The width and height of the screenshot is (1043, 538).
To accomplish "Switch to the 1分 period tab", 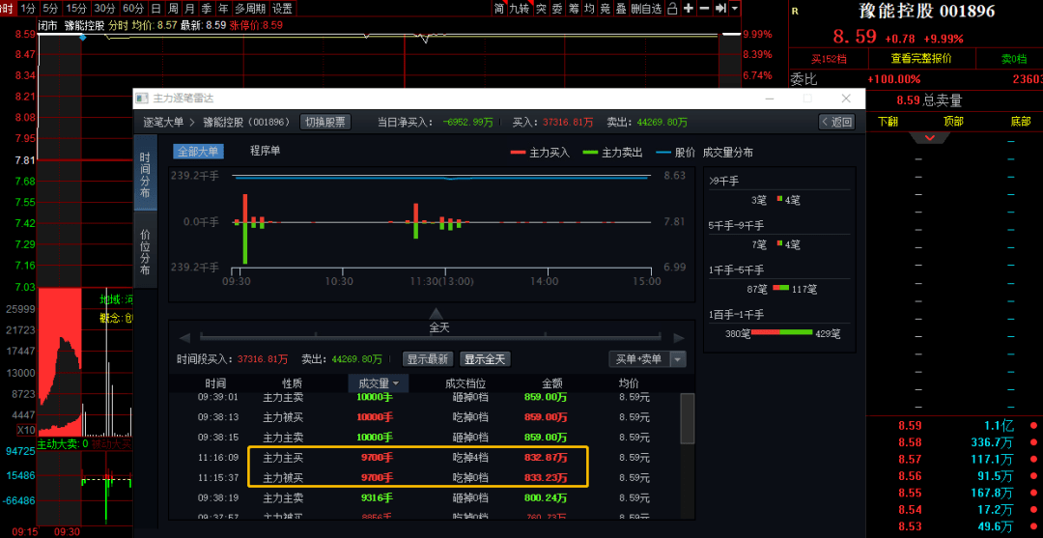I will click(x=27, y=9).
